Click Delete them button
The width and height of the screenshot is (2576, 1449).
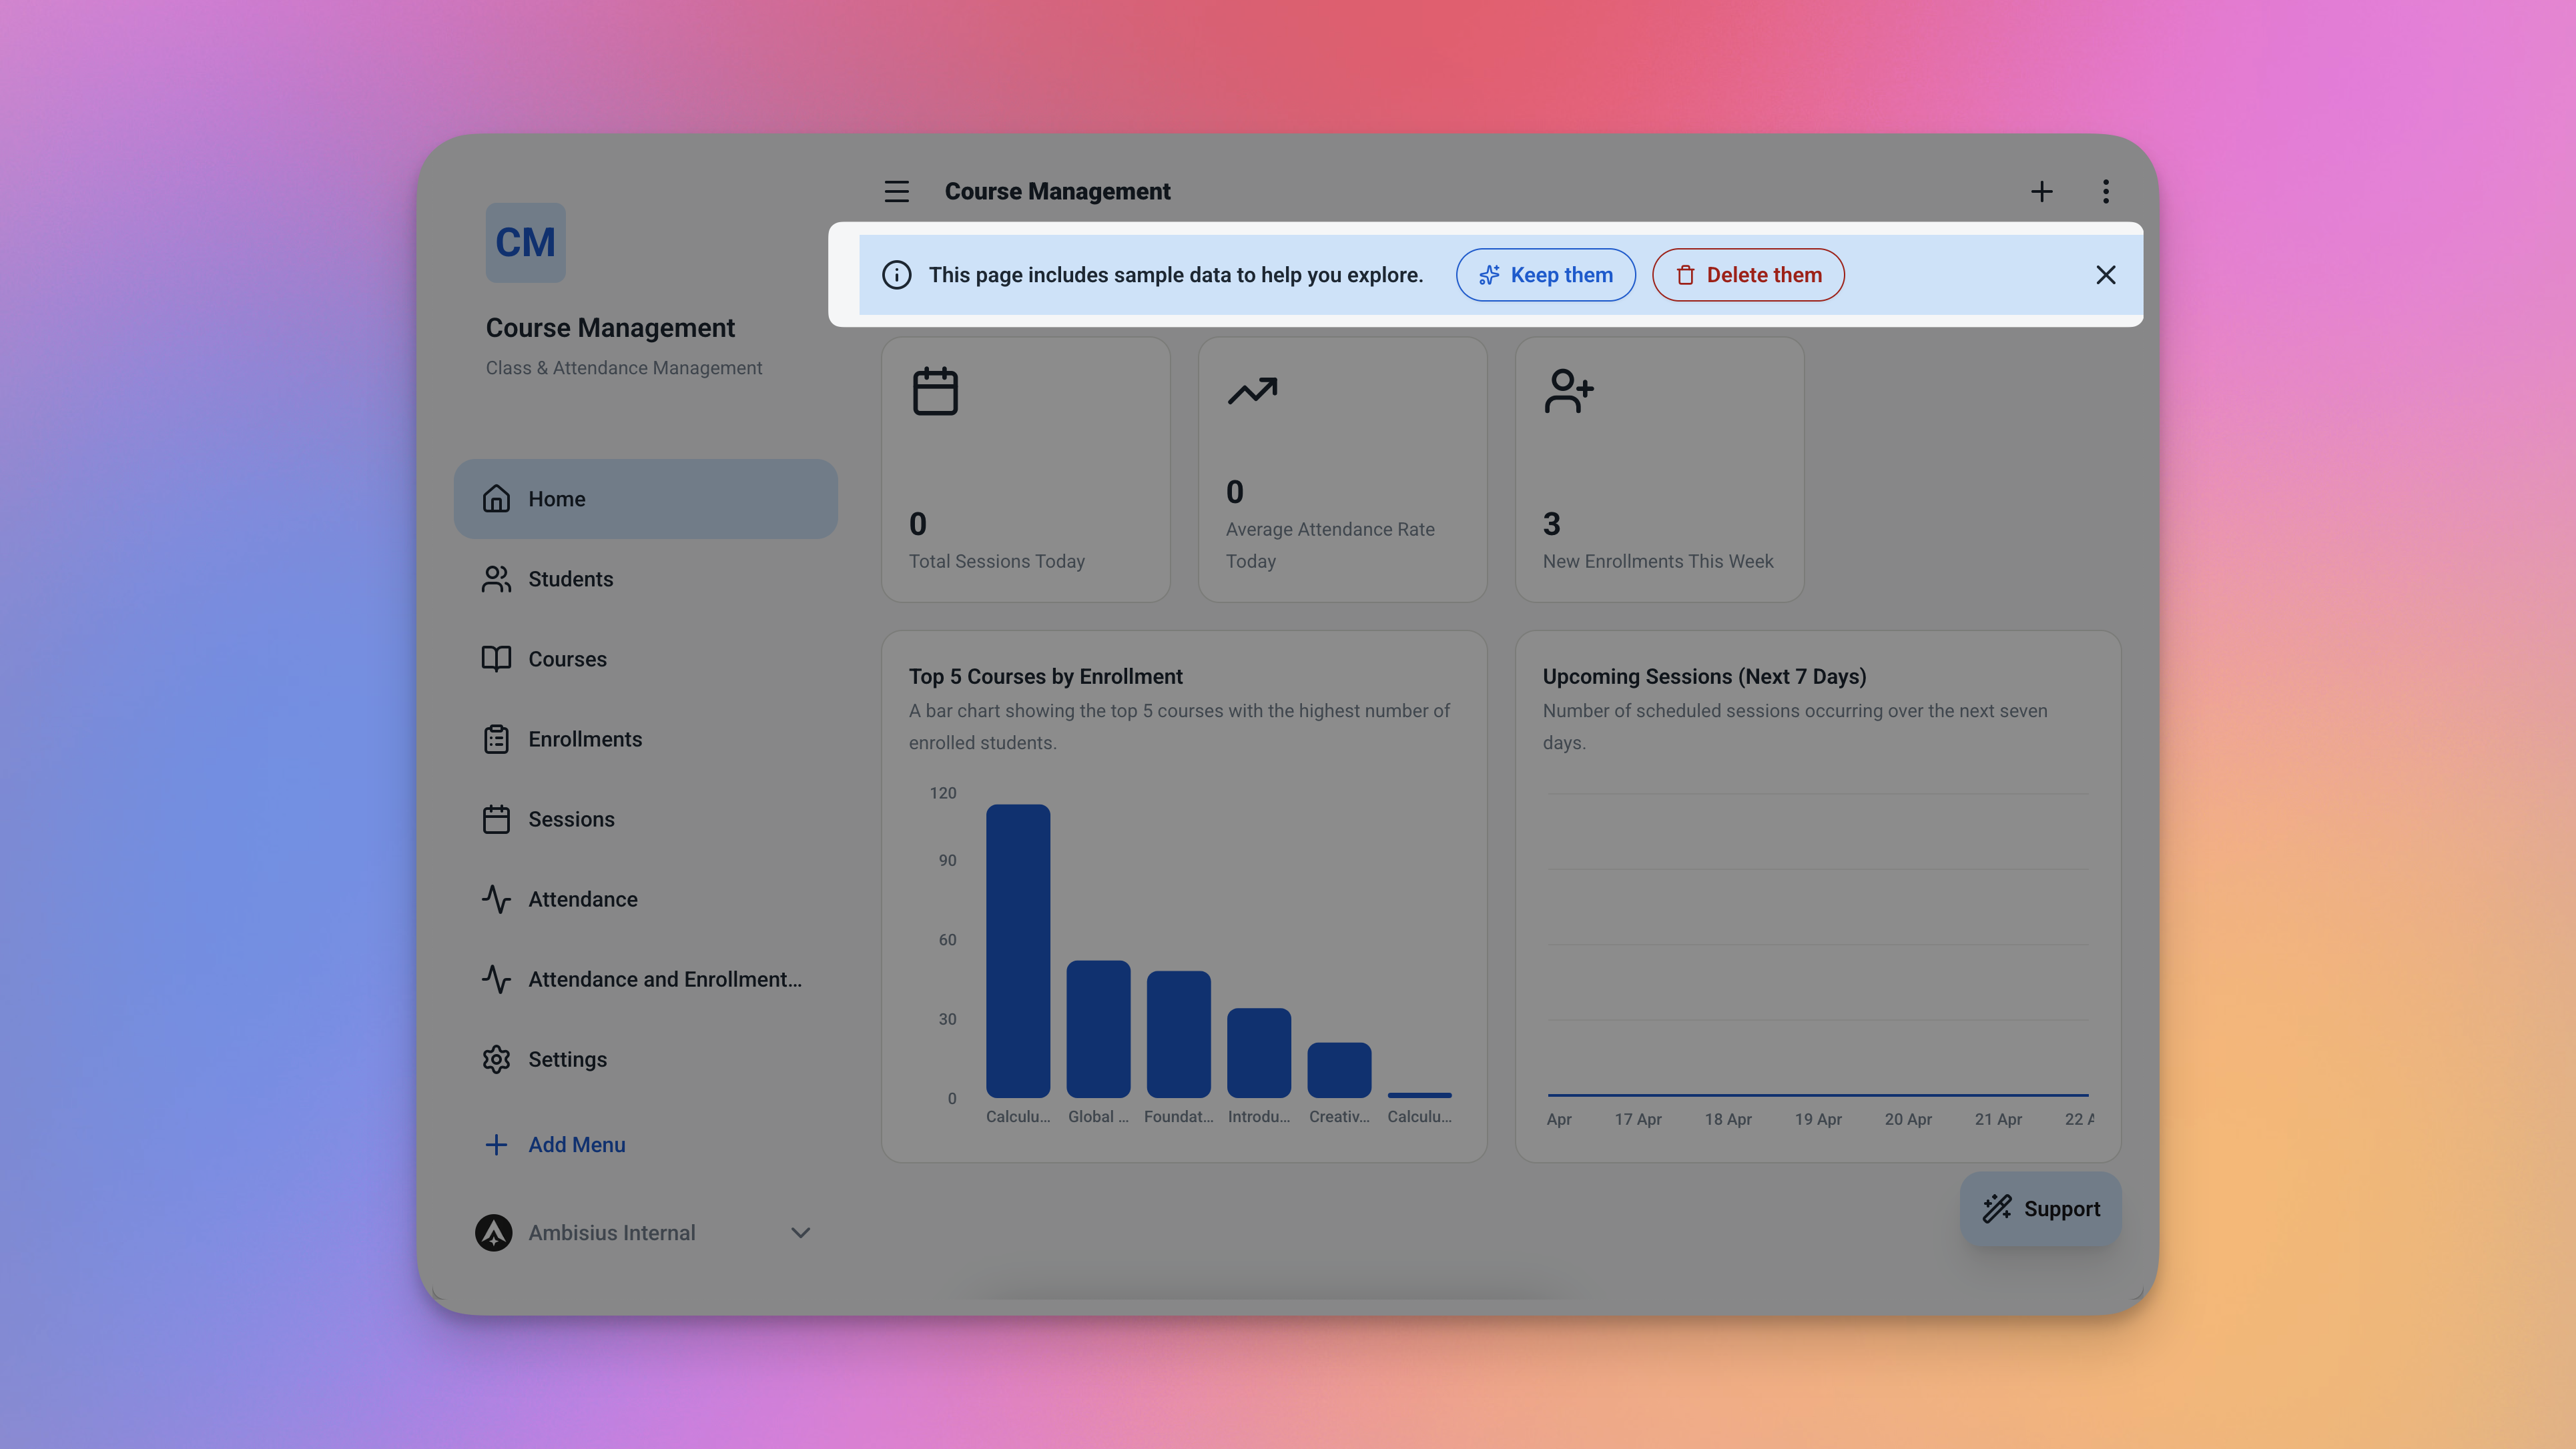tap(1747, 275)
